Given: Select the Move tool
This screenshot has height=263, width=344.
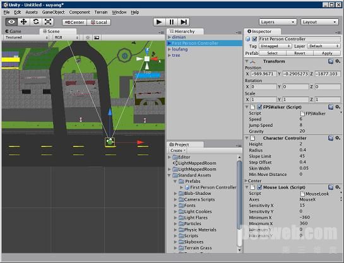Looking at the screenshot, I should 23,22.
